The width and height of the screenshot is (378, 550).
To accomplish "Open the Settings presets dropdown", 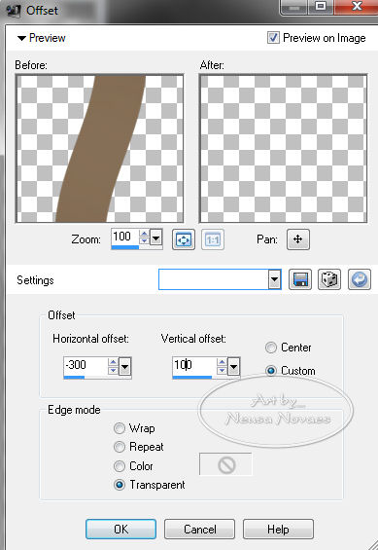I will (x=275, y=279).
